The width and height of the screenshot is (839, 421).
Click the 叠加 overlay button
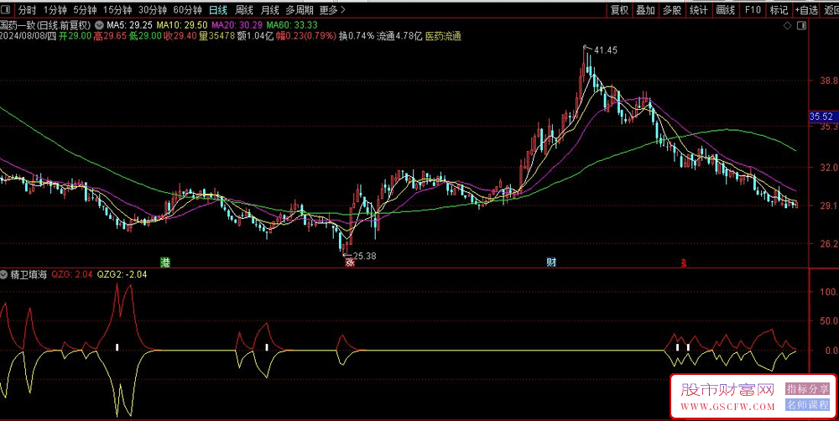pyautogui.click(x=645, y=9)
